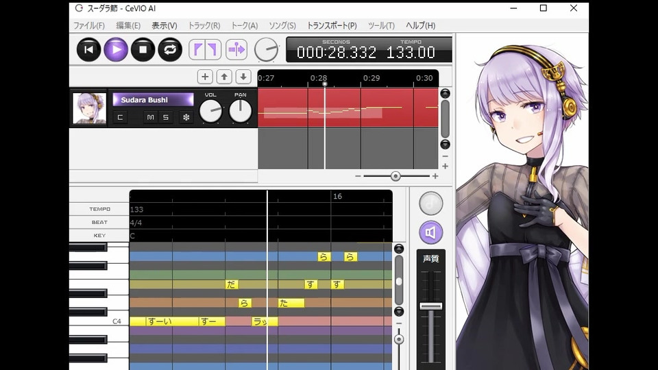Toggle the purple speaker monitor button
This screenshot has height=370, width=658.
431,232
